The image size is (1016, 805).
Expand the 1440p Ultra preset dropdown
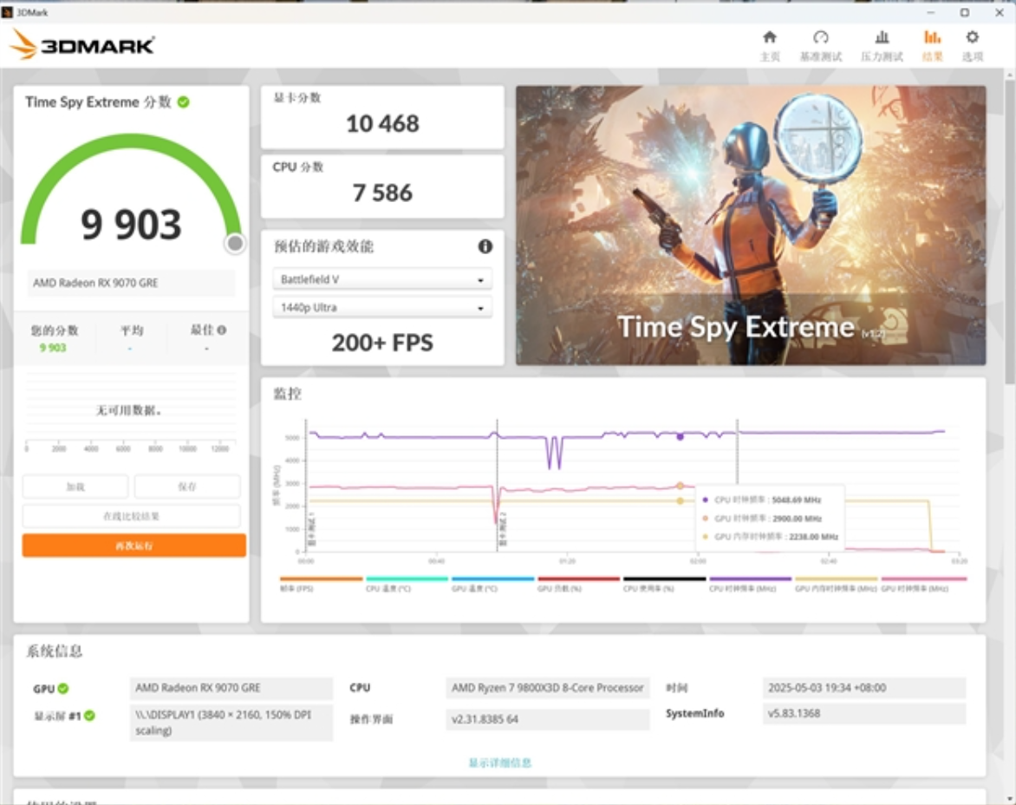coord(382,307)
